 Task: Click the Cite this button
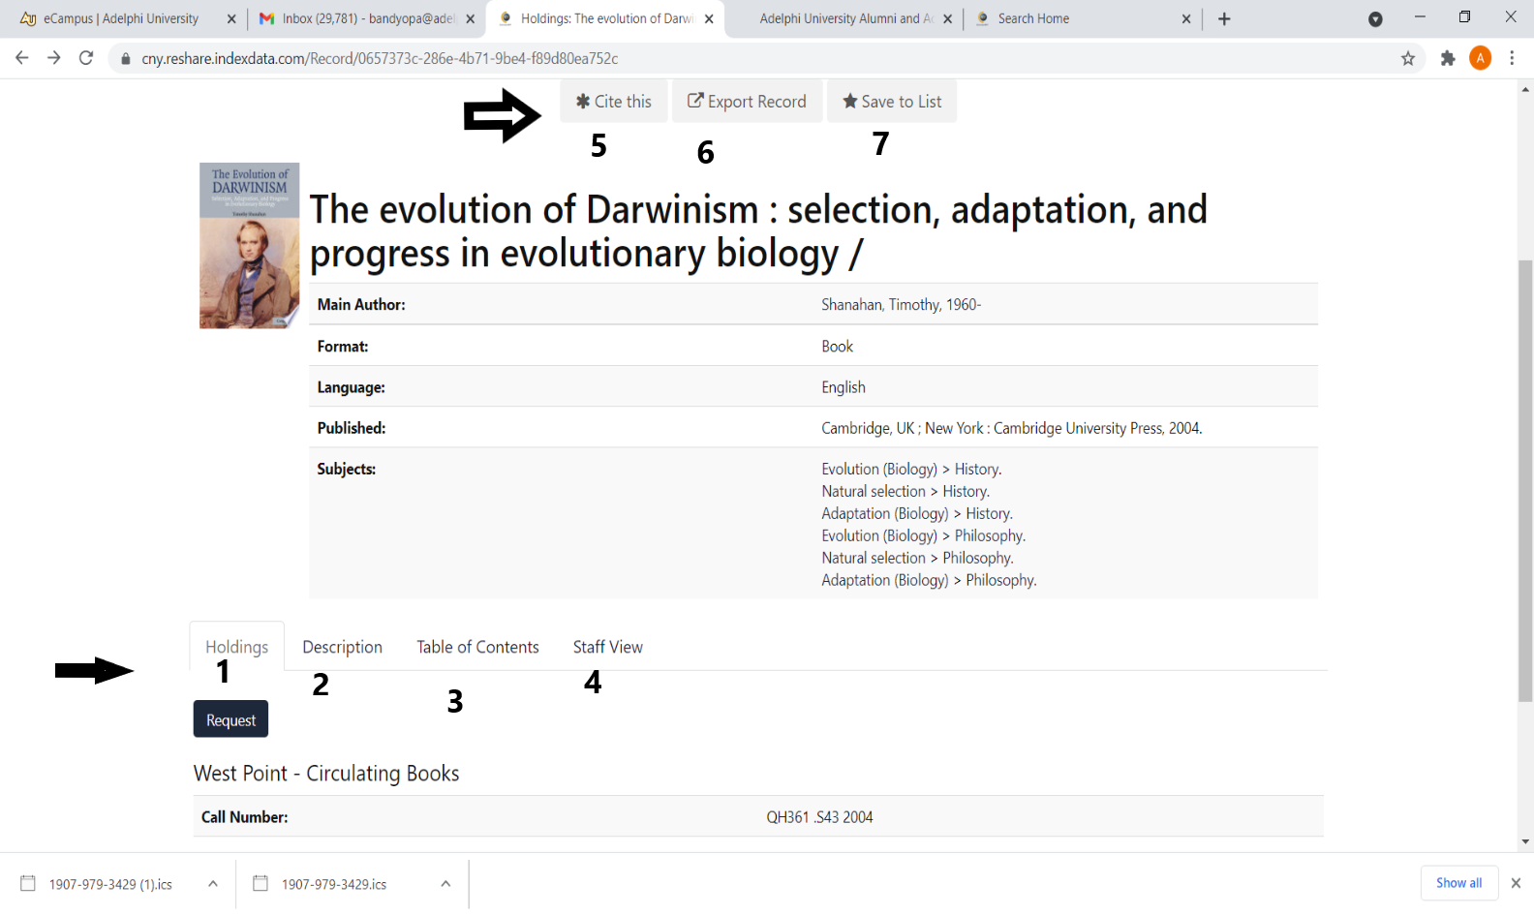pos(614,102)
